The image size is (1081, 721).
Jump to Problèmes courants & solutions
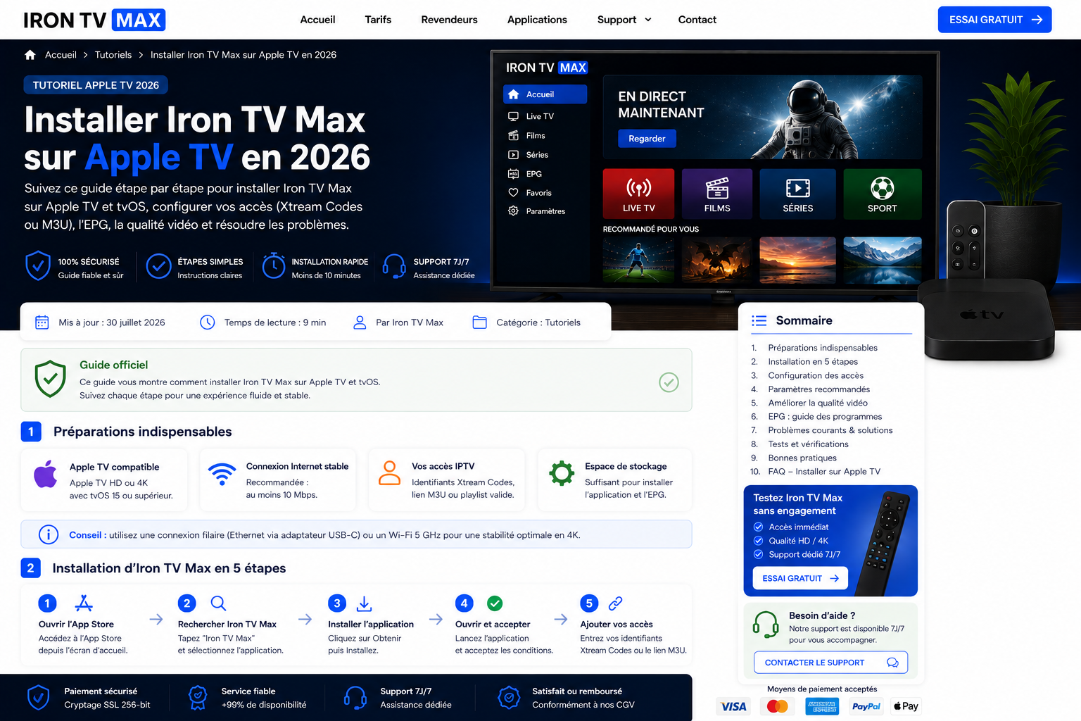point(830,430)
